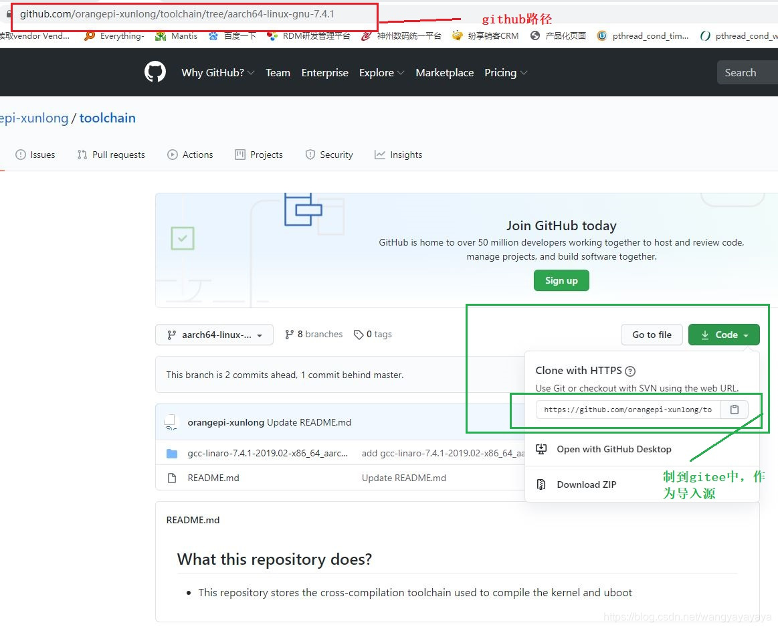Click the file icon next to README.md row

(172, 478)
